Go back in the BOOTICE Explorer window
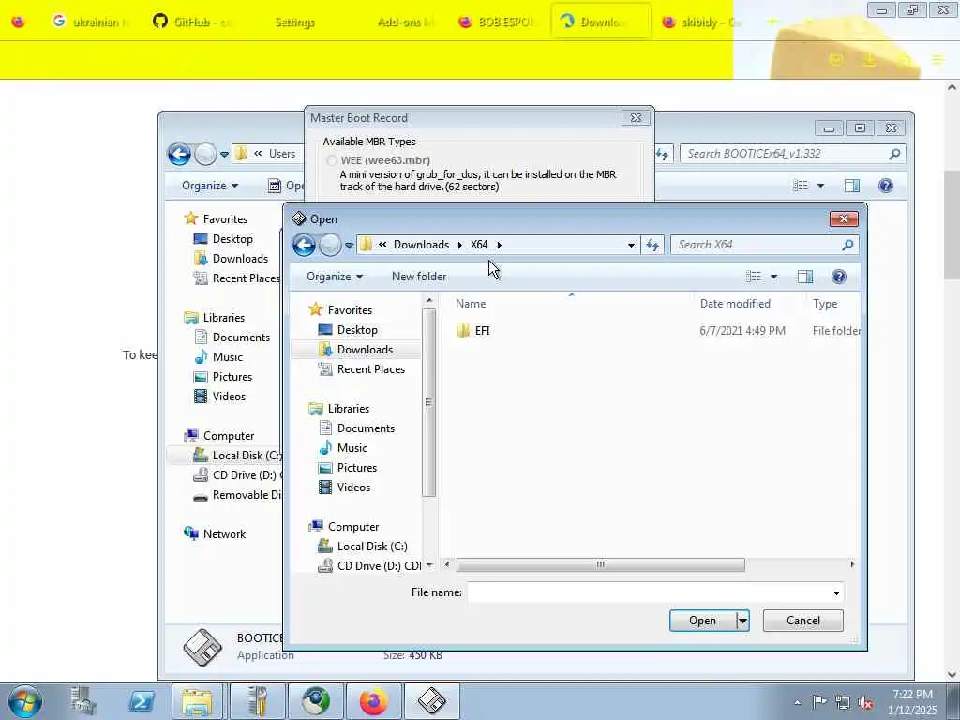This screenshot has width=960, height=720. [179, 154]
